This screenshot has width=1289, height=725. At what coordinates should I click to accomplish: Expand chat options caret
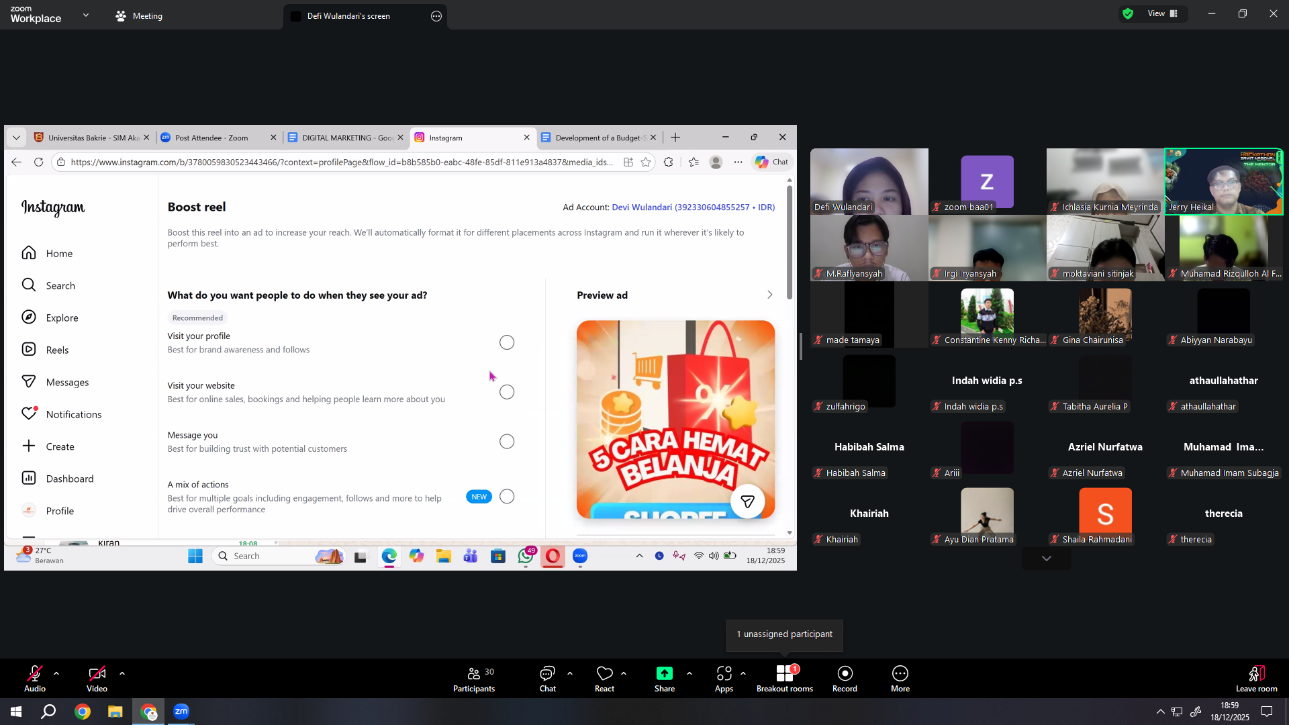pos(570,673)
